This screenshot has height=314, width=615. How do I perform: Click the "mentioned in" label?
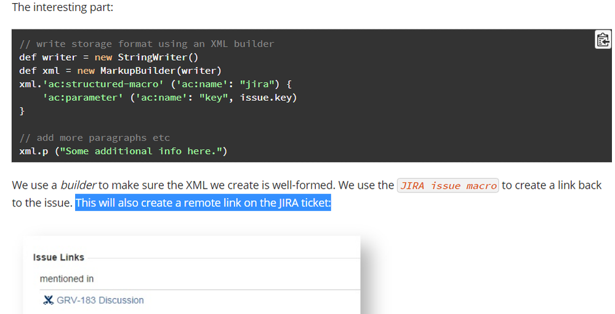(66, 279)
